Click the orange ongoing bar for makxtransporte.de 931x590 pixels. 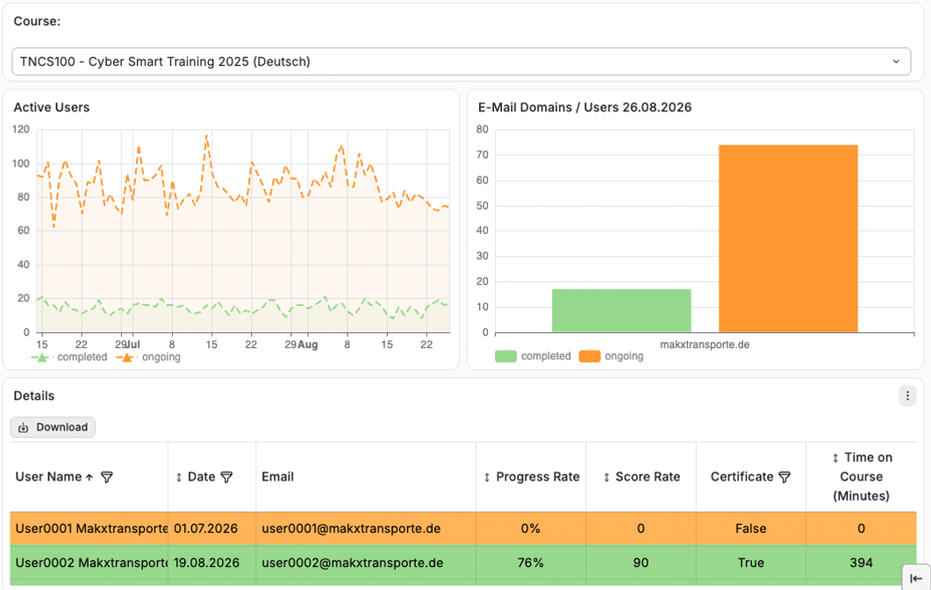tap(788, 238)
